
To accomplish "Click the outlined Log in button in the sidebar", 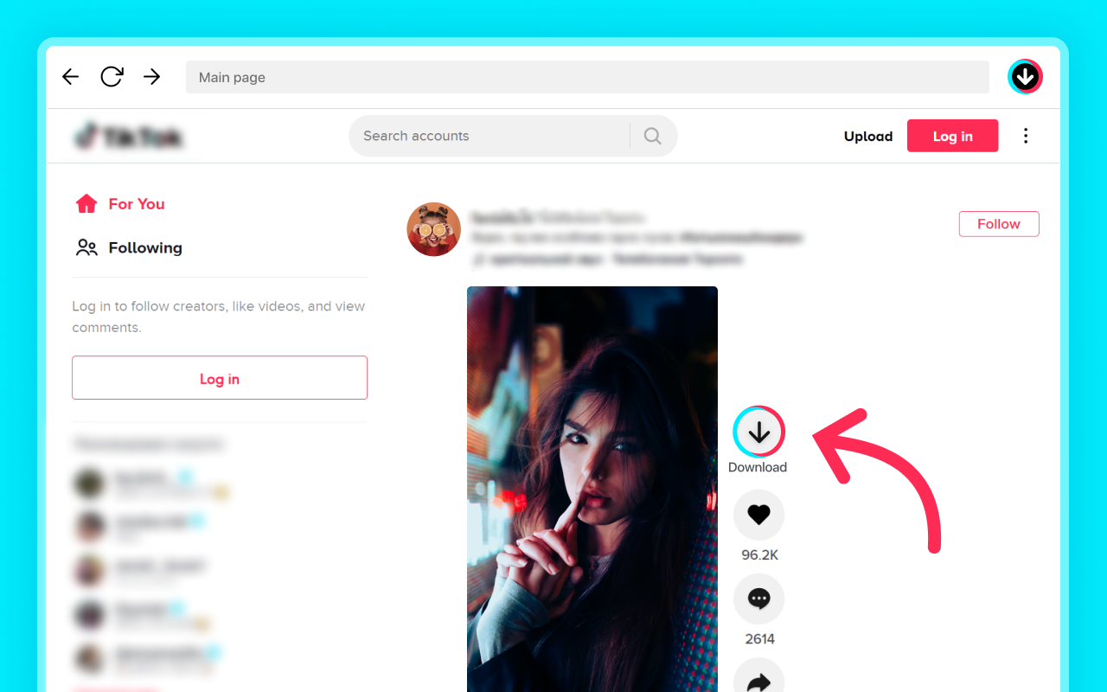I will pyautogui.click(x=220, y=378).
